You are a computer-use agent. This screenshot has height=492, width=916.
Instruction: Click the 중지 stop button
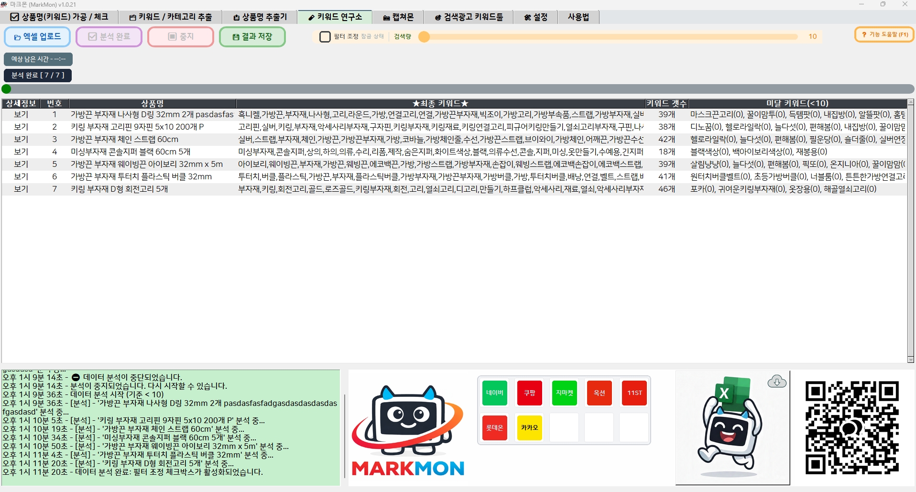point(181,37)
